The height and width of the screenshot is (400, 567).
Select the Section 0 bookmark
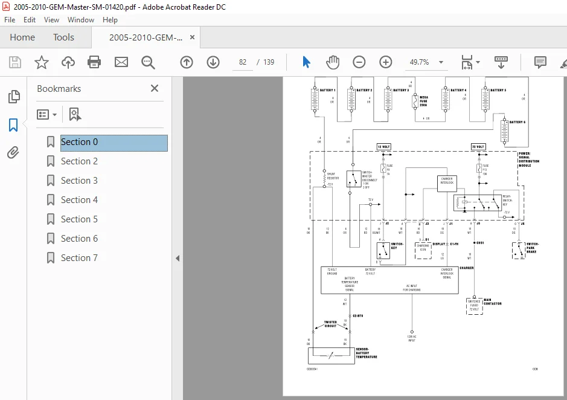pyautogui.click(x=114, y=142)
